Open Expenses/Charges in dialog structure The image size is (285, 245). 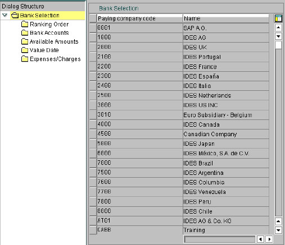coord(55,59)
